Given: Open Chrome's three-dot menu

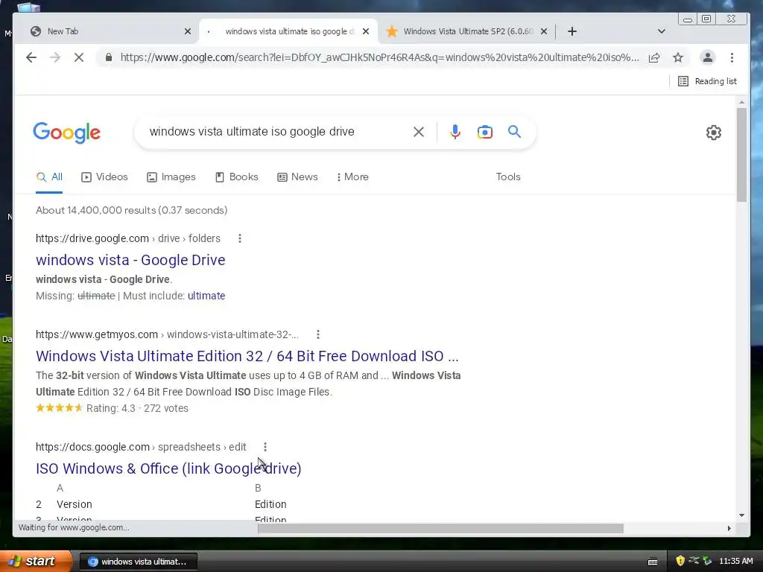Looking at the screenshot, I should 732,57.
